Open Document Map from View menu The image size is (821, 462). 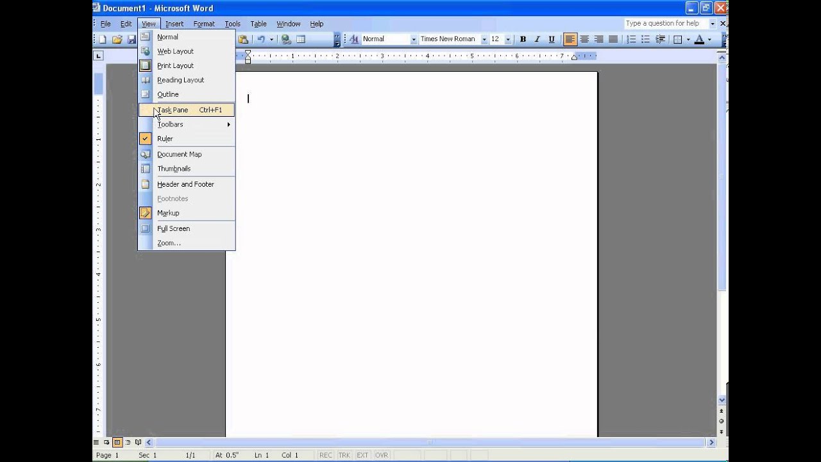187,154
